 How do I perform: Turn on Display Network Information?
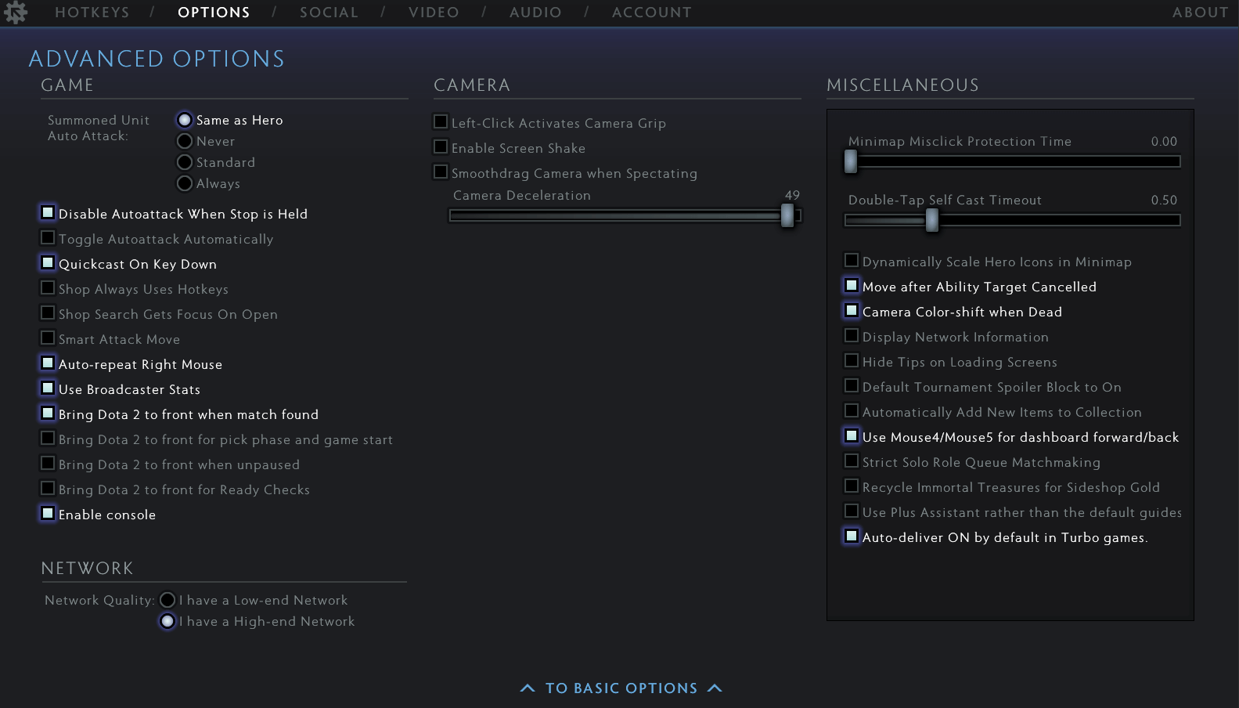[x=852, y=336]
